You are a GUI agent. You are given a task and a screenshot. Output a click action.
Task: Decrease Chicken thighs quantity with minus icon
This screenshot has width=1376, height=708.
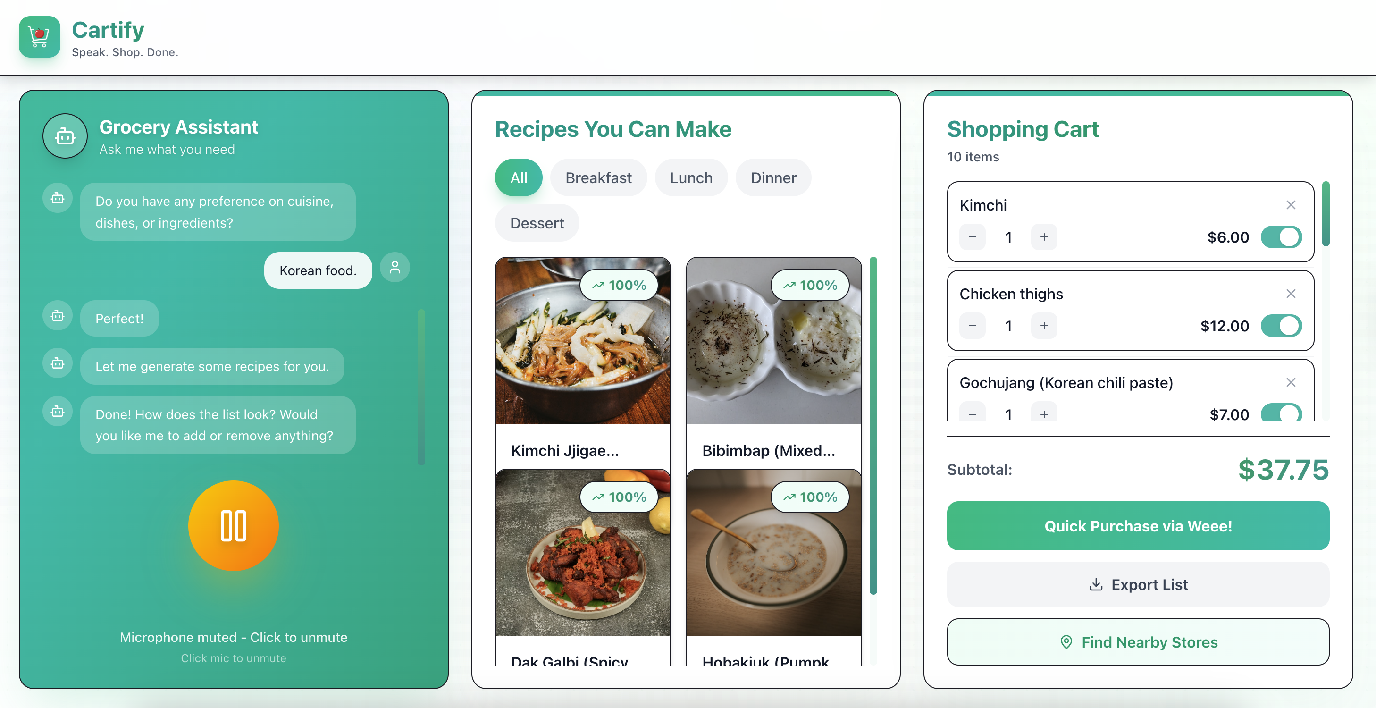[972, 326]
